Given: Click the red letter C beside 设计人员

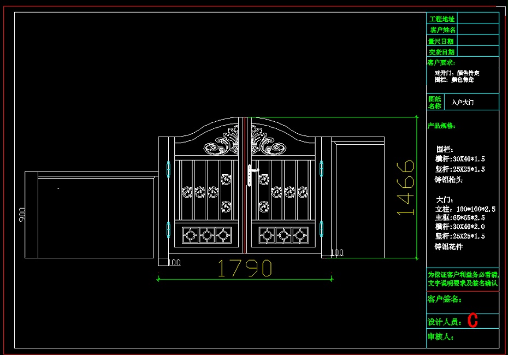Looking at the screenshot, I should click(472, 321).
